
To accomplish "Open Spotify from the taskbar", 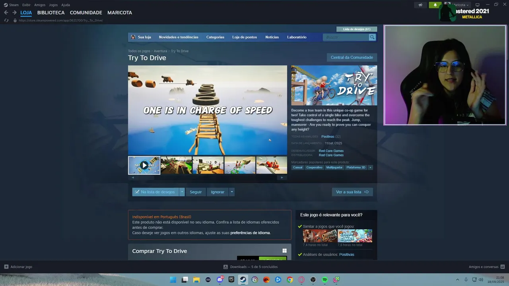I will (x=325, y=280).
